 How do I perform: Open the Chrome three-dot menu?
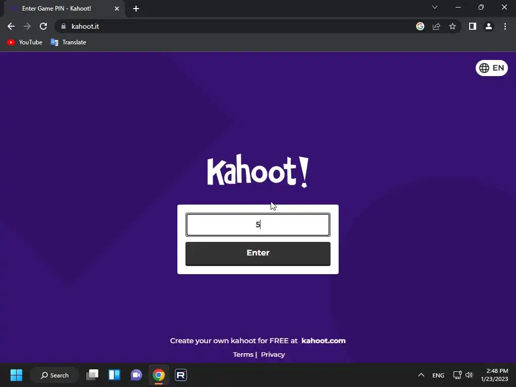505,26
